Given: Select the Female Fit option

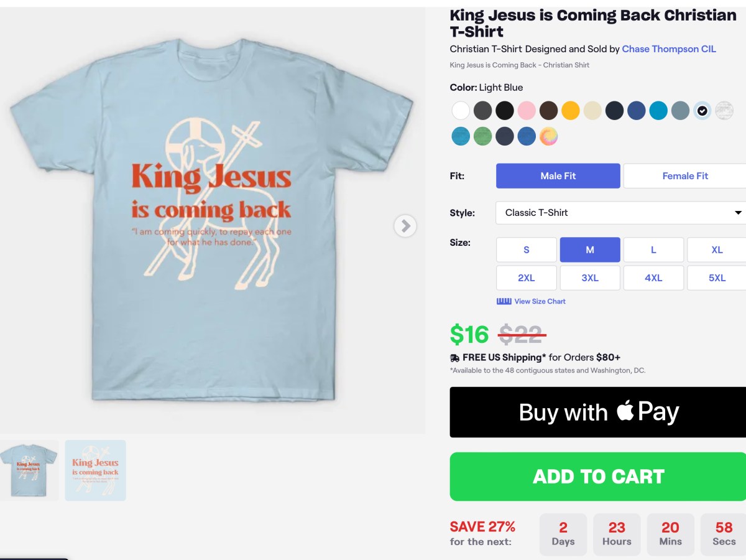Looking at the screenshot, I should [684, 175].
